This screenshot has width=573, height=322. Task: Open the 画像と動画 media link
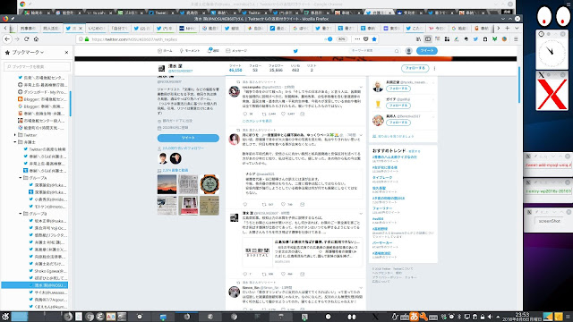[x=175, y=171]
